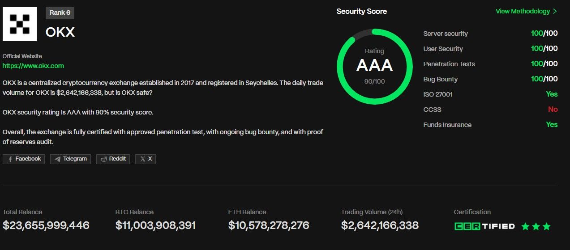Viewport: 570px width, 250px height.
Task: Click the Rank 6 badge
Action: [x=60, y=13]
